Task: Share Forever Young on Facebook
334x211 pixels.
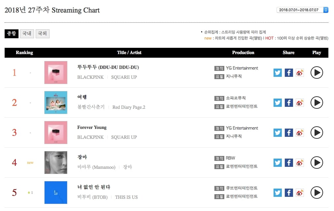Action: [x=289, y=133]
